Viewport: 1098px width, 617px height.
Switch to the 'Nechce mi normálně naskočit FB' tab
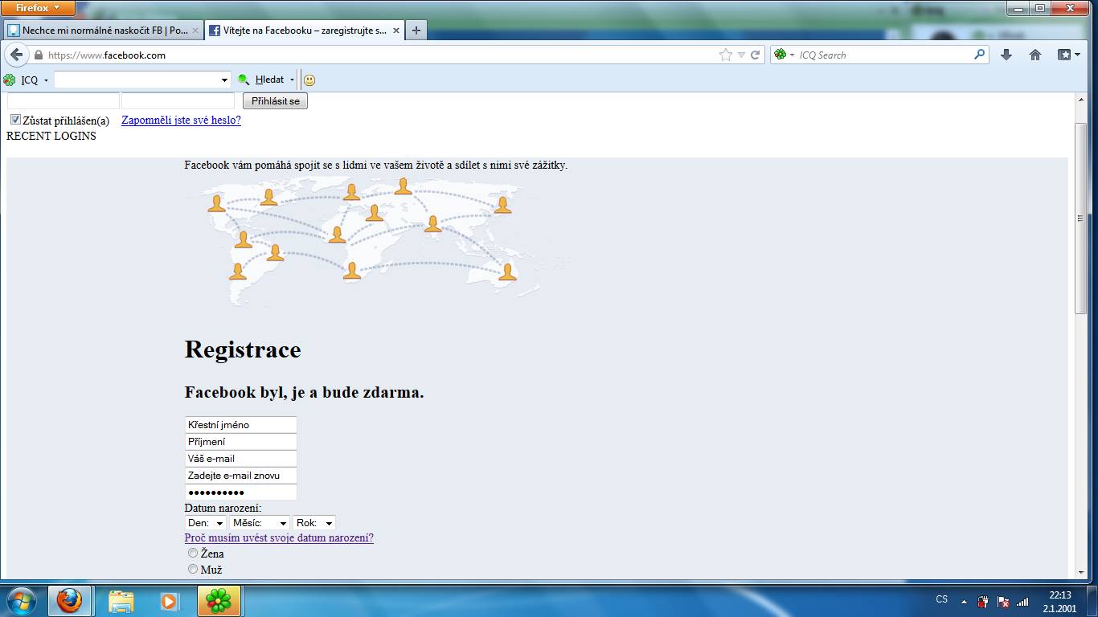pyautogui.click(x=104, y=31)
